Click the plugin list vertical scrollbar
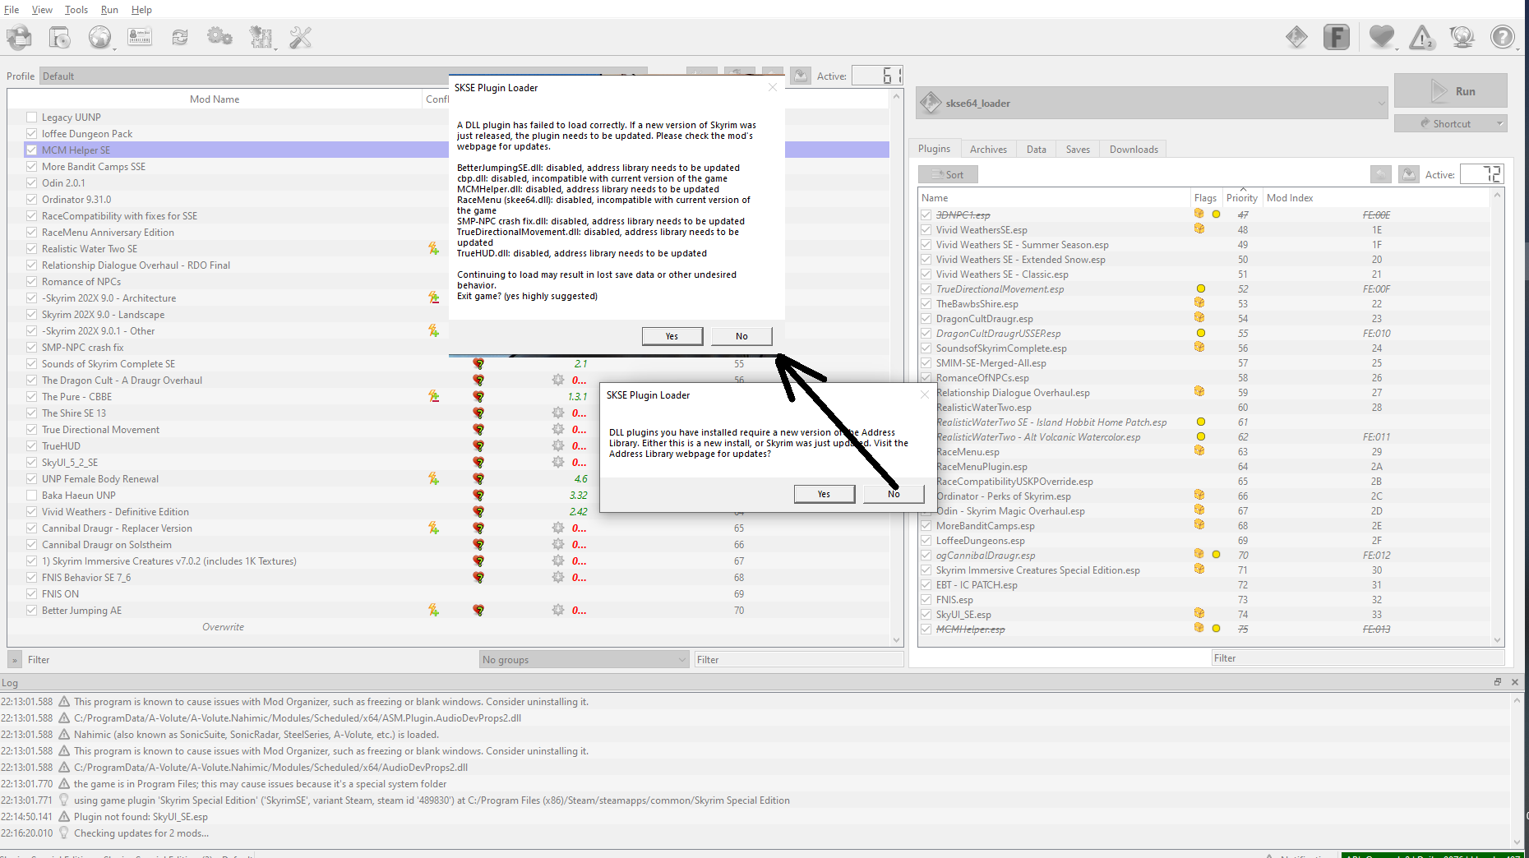The width and height of the screenshot is (1529, 858). 1497,417
